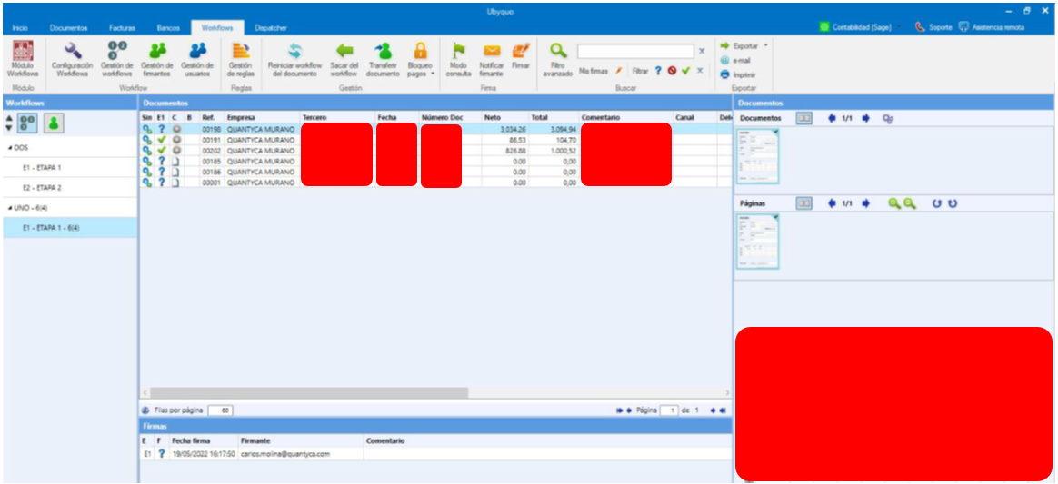
Task: Open Gestión de workflows
Action: coord(116,59)
